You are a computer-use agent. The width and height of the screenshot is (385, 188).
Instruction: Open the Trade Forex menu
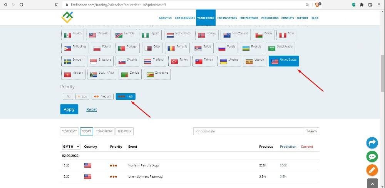click(x=205, y=18)
